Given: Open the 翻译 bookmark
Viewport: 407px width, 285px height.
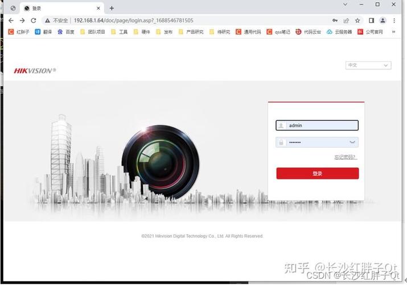Looking at the screenshot, I should click(x=43, y=32).
